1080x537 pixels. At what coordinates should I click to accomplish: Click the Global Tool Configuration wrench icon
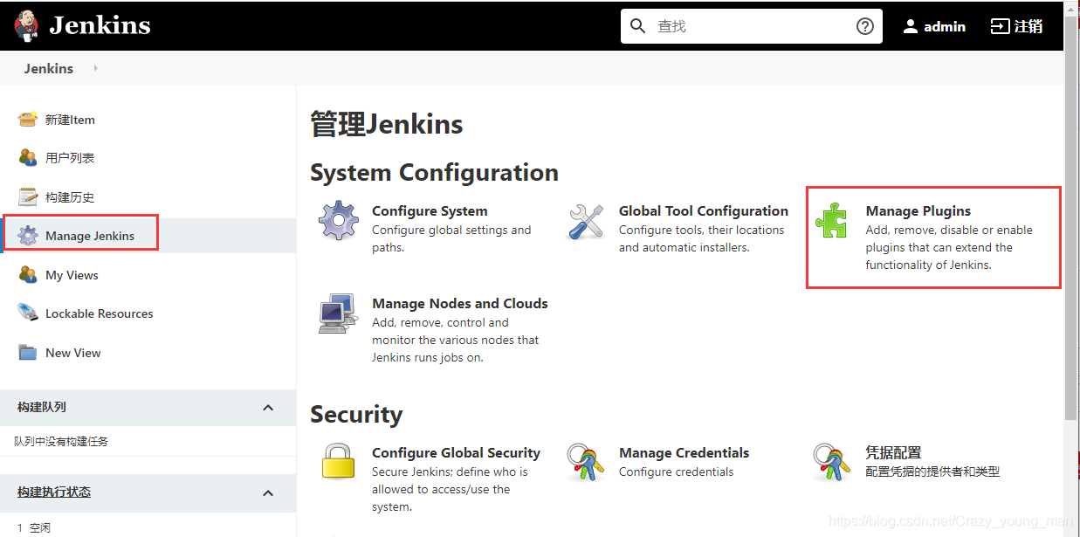586,221
